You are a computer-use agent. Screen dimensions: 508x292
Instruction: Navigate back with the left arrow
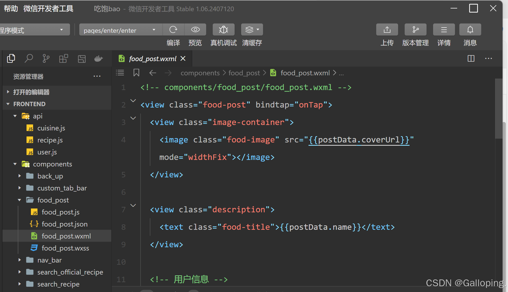click(153, 73)
